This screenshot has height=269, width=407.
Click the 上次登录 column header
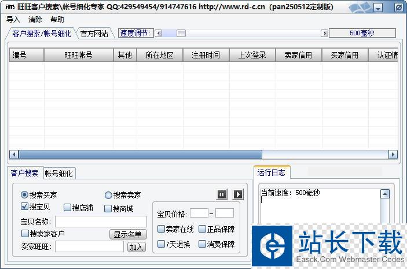(252, 55)
